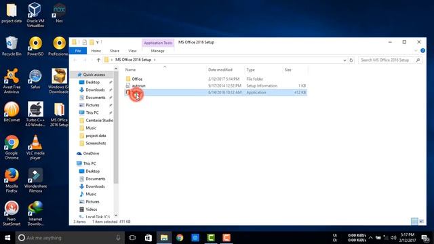
Task: Launch PowerISO from desktop
Action: point(35,46)
